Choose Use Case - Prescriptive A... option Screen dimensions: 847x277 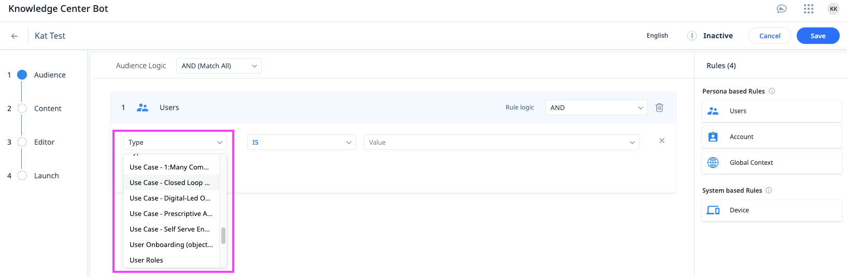coord(172,213)
